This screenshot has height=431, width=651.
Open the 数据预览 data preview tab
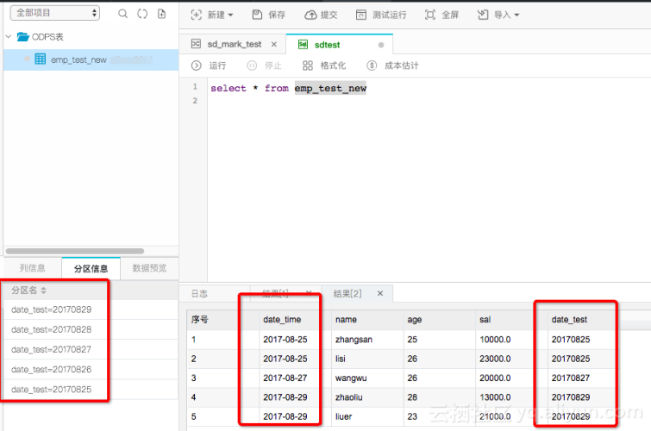[149, 268]
